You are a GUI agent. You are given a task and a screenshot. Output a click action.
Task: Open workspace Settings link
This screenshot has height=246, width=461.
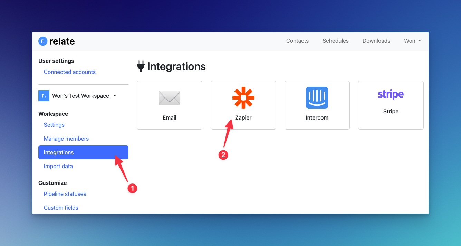pos(54,125)
